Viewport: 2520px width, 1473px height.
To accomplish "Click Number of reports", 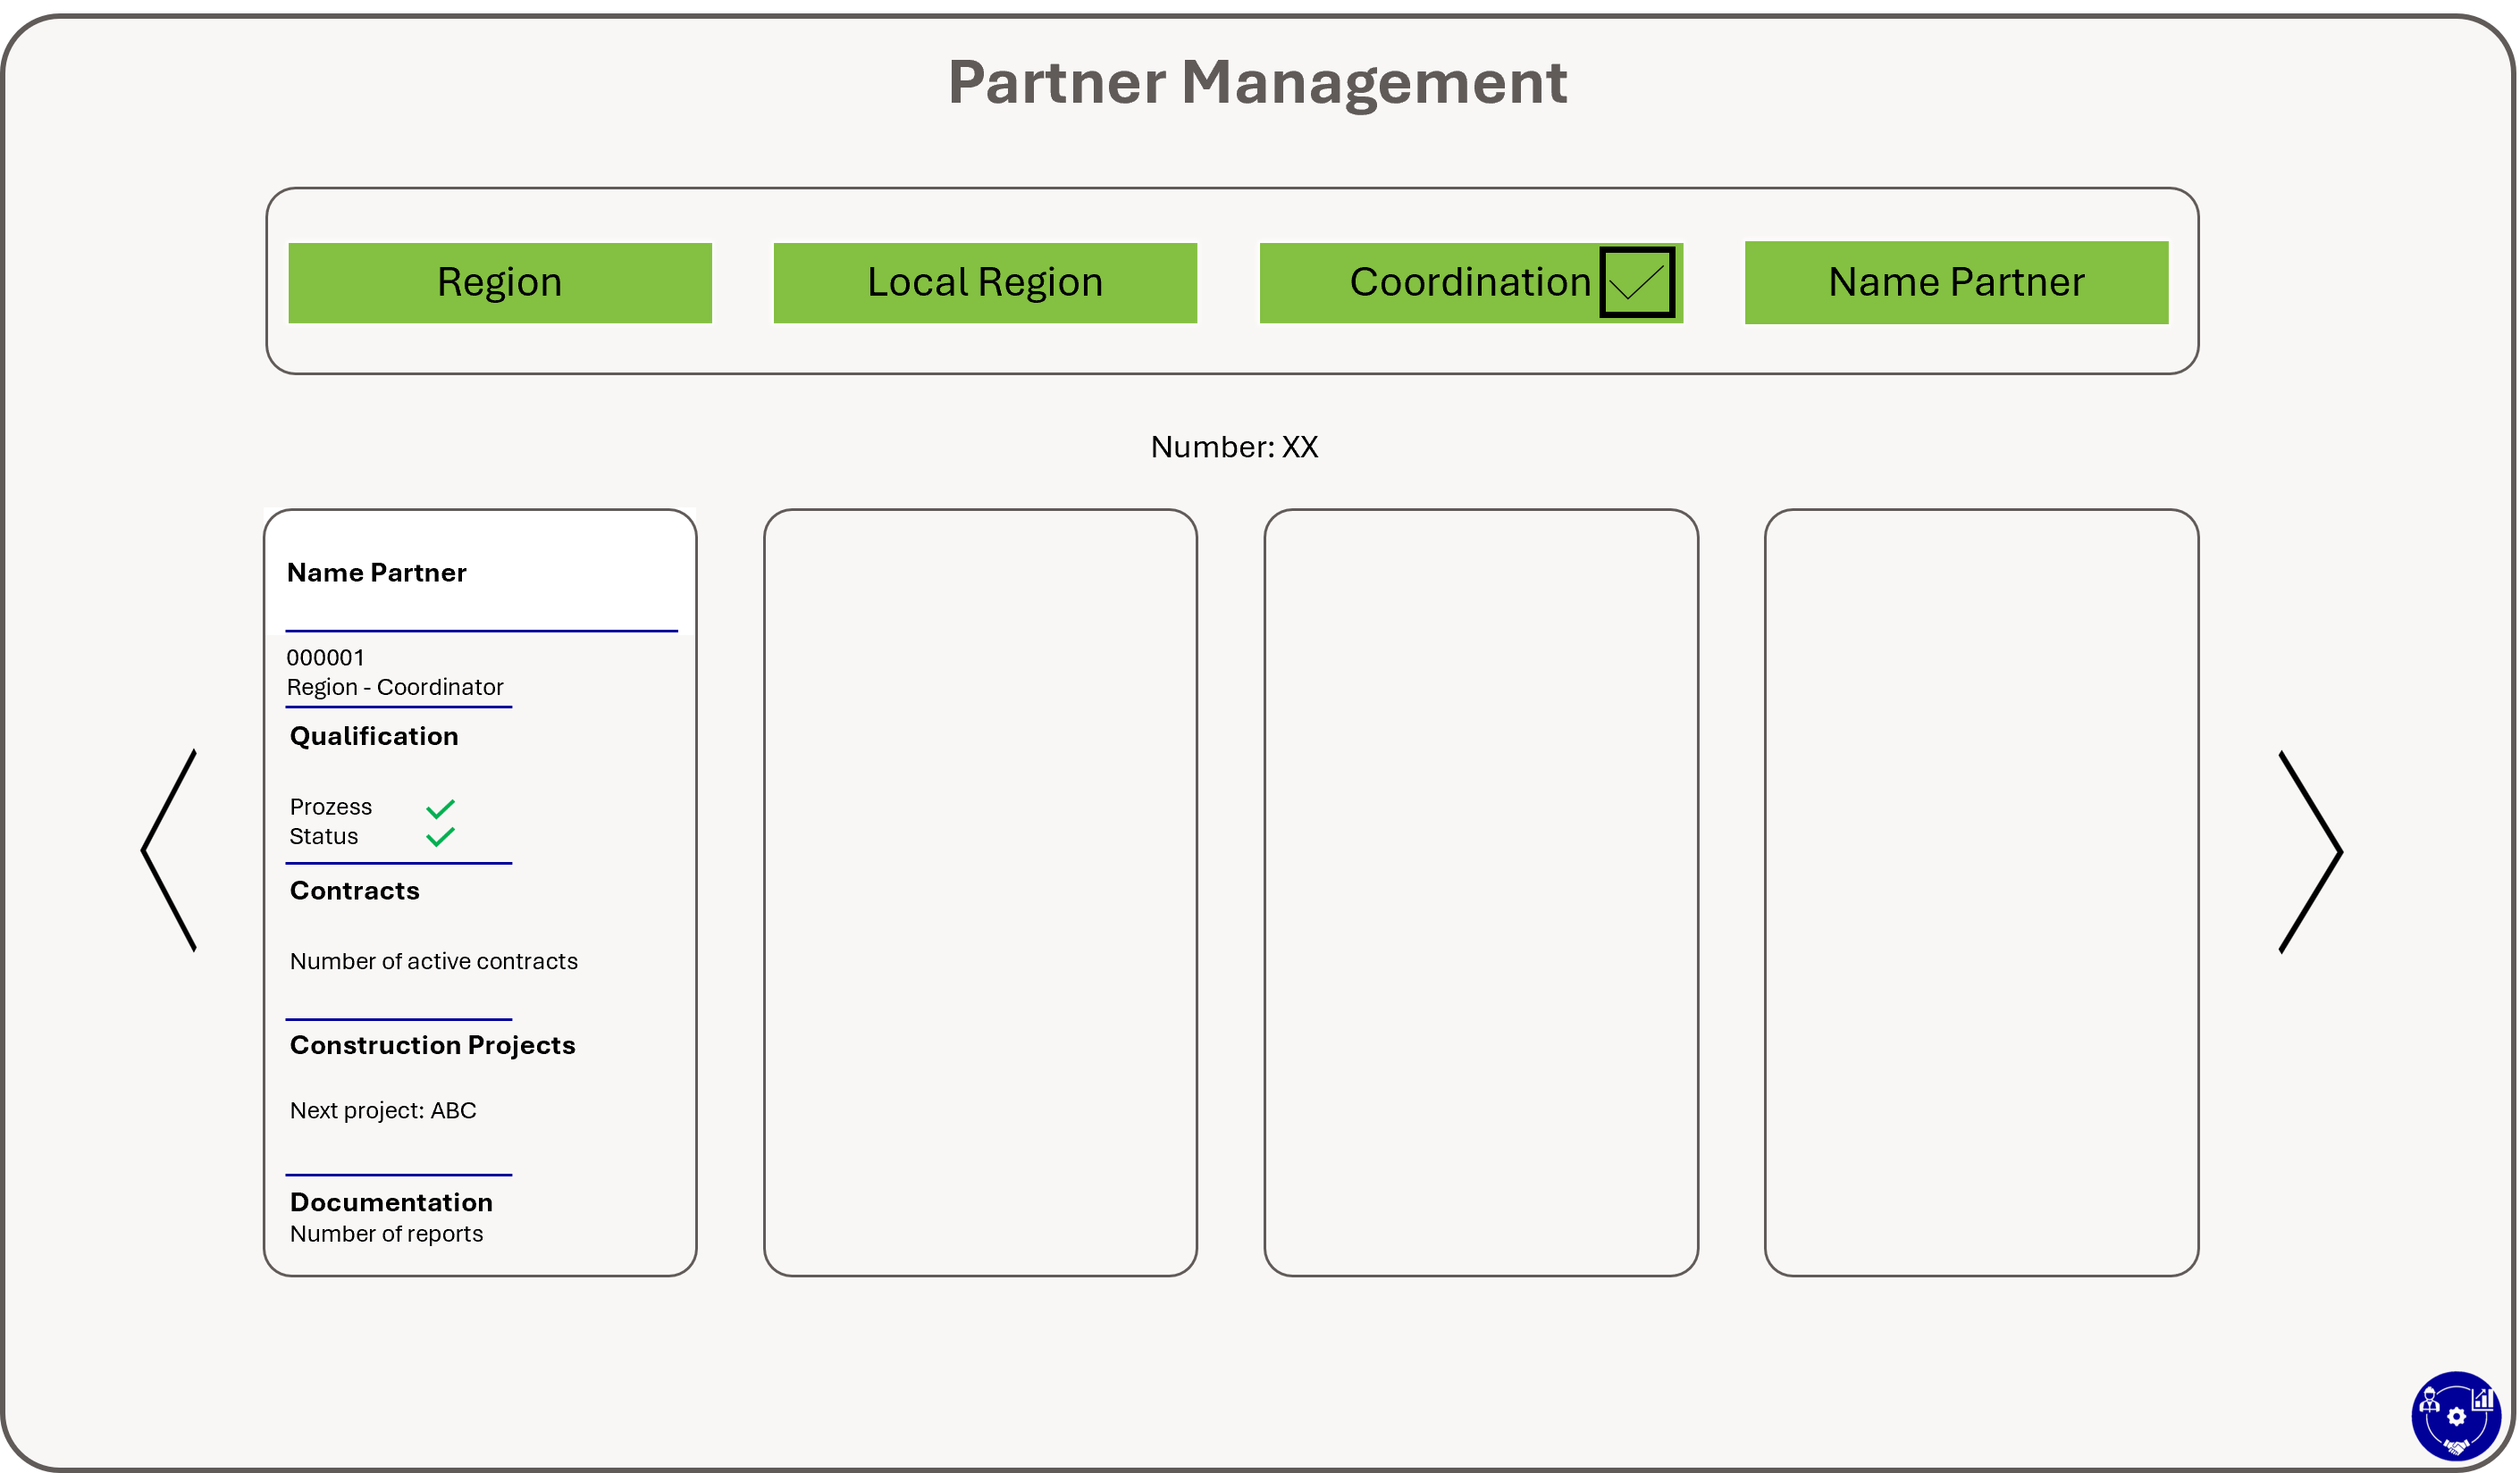I will [386, 1234].
